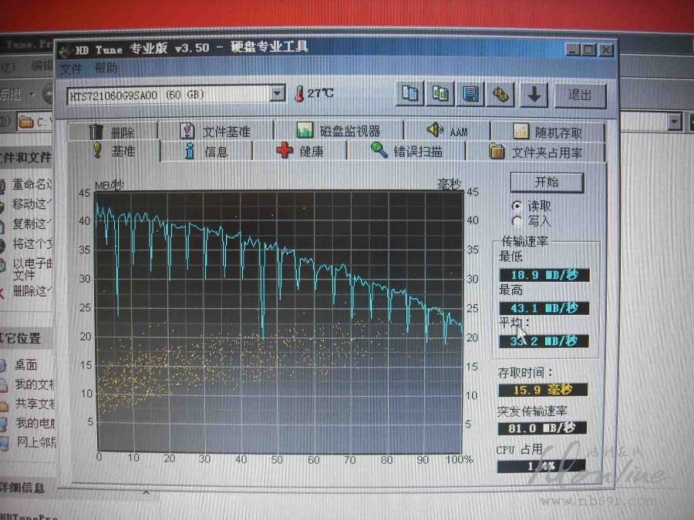Image resolution: width=694 pixels, height=520 pixels.
Task: Click the folder icon on 文件夹占用率 tab
Action: coord(497,151)
